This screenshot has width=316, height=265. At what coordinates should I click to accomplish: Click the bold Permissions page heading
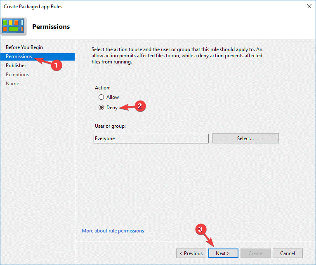click(x=51, y=27)
